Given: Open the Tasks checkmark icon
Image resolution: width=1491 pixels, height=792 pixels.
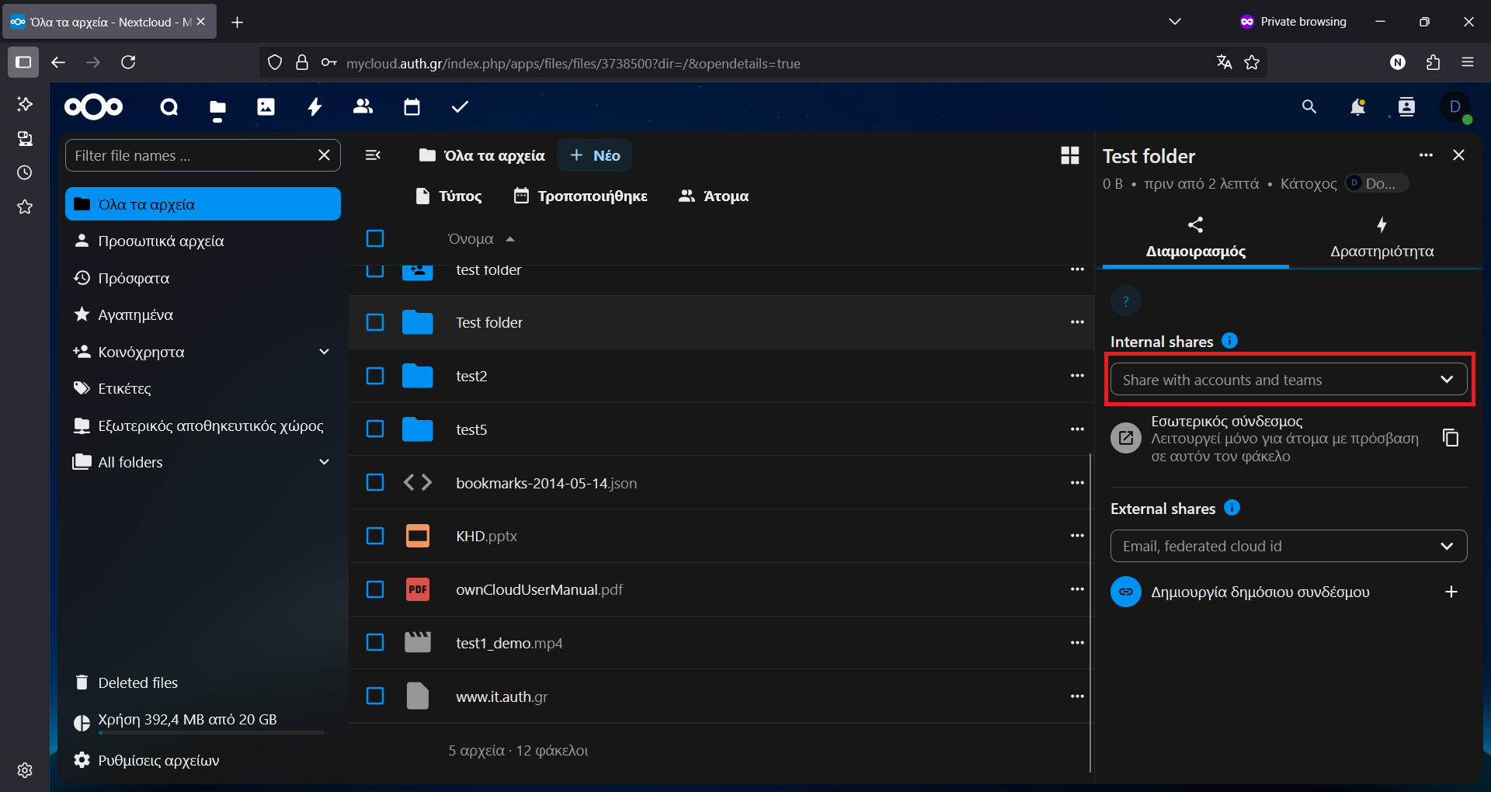Looking at the screenshot, I should [x=460, y=107].
